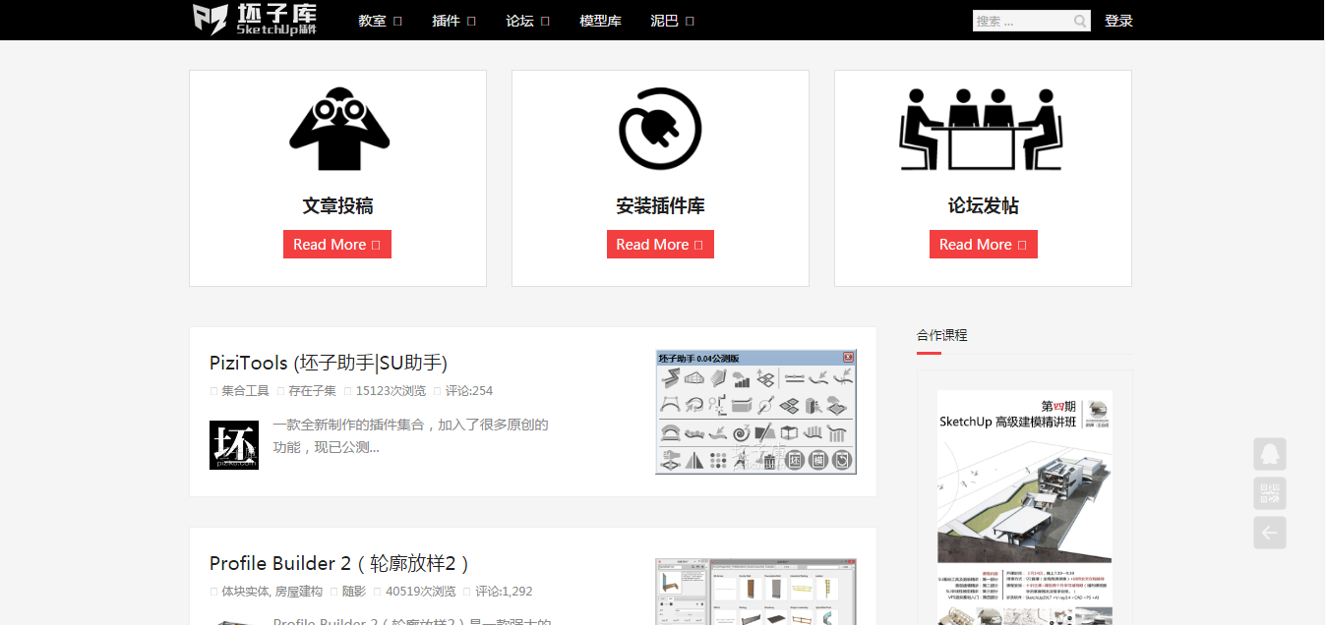This screenshot has width=1325, height=625.
Task: Show the QR code floating icon
Action: (1269, 493)
